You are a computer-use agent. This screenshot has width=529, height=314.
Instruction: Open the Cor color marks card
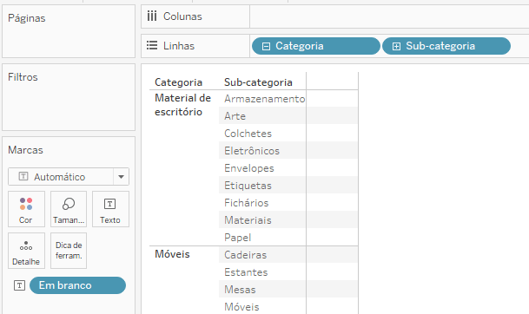[x=26, y=209]
